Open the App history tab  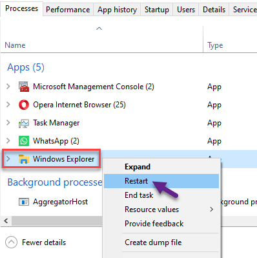click(x=117, y=10)
